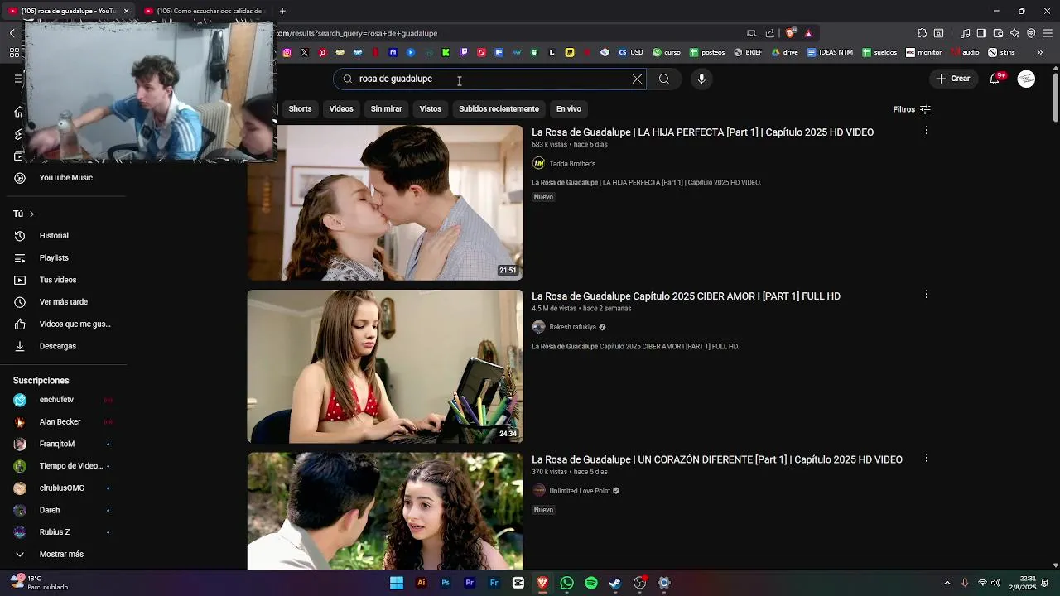Screen dimensions: 1060x596
Task: Open options for CIBER AMOR video
Action: (926, 295)
